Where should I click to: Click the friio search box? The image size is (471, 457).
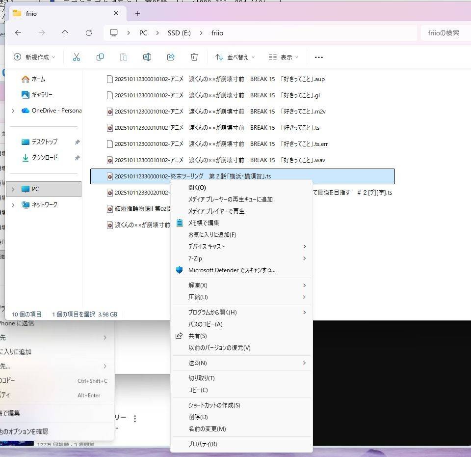click(x=444, y=33)
